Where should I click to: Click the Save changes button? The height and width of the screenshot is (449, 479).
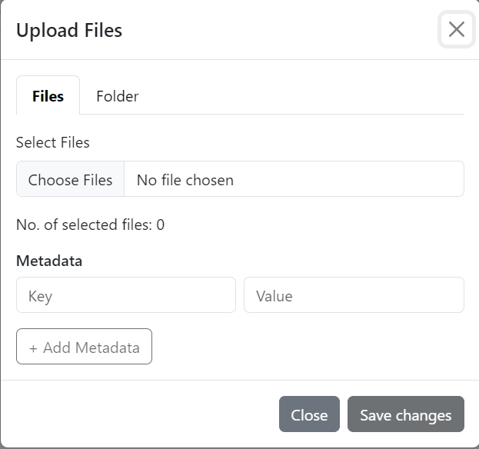click(x=405, y=414)
